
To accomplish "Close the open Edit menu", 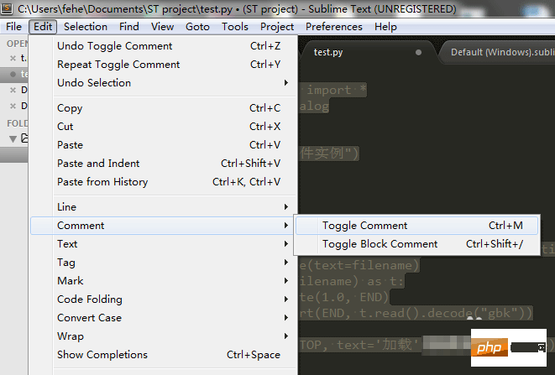I will coord(43,27).
